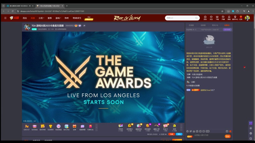Click the orange 充值 recharge button
Screen dimensions: 255x143
171,134
